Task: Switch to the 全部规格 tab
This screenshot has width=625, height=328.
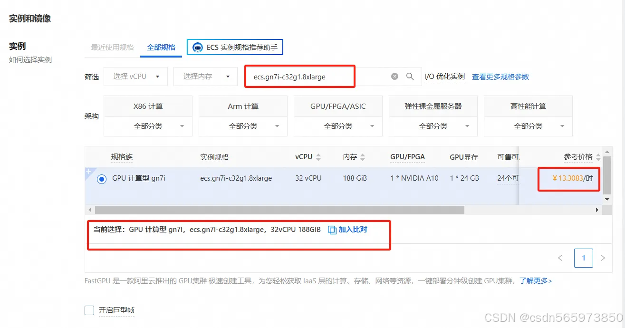Action: 161,47
